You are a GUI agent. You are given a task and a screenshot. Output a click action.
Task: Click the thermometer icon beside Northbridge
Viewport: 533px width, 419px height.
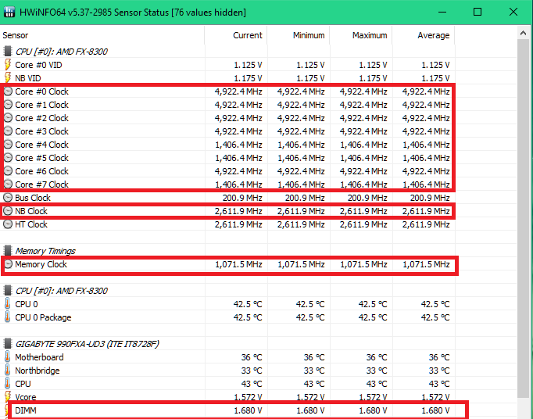pos(7,371)
